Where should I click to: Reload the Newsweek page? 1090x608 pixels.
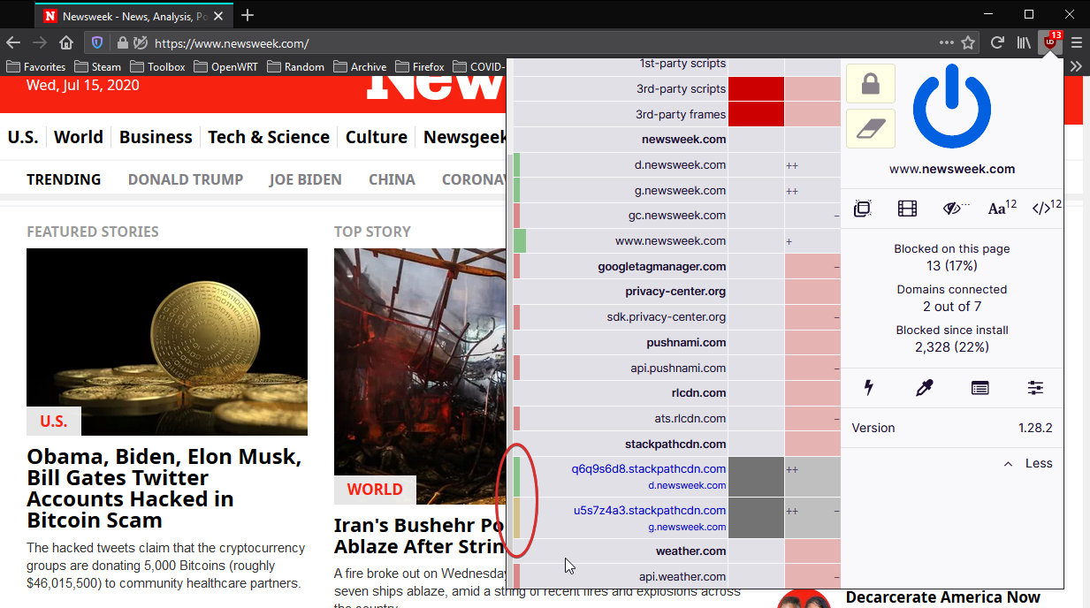click(997, 42)
